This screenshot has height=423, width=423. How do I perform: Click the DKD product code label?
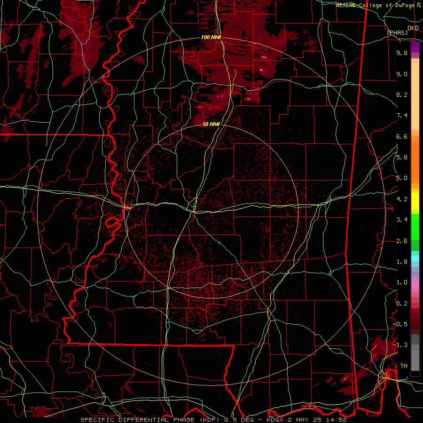click(413, 28)
